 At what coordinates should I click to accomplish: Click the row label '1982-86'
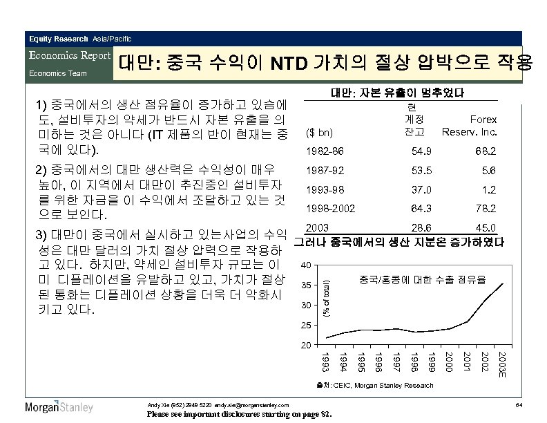click(x=325, y=151)
